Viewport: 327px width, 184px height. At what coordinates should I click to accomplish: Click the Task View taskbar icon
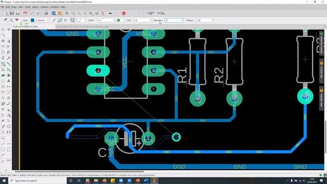pyautogui.click(x=79, y=180)
